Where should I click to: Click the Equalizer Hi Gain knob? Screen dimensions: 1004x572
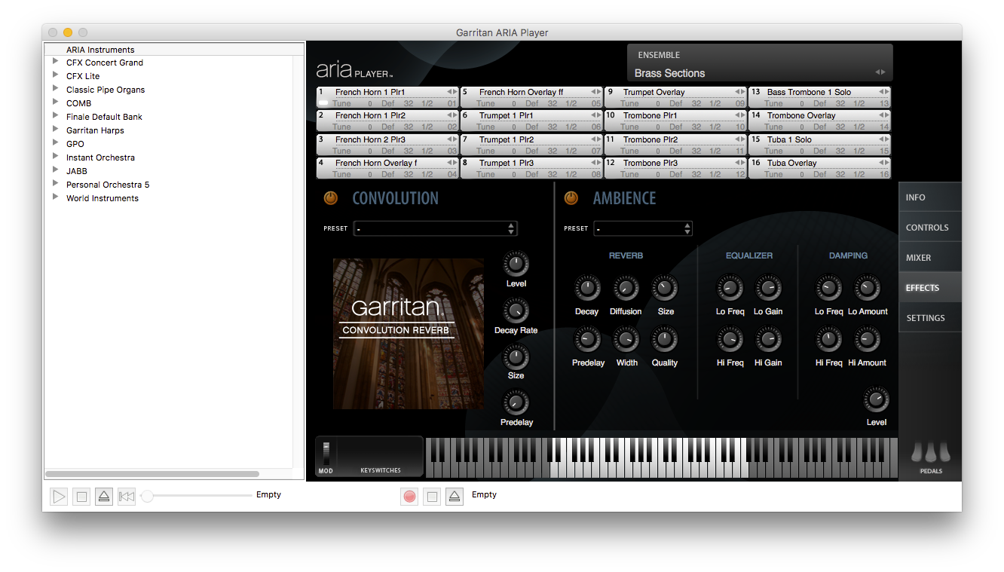coord(768,340)
